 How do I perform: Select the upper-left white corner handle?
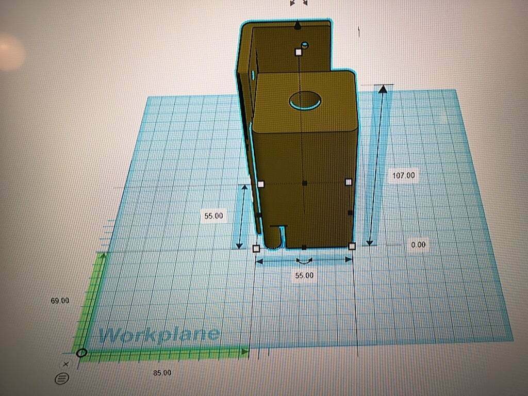click(x=260, y=184)
